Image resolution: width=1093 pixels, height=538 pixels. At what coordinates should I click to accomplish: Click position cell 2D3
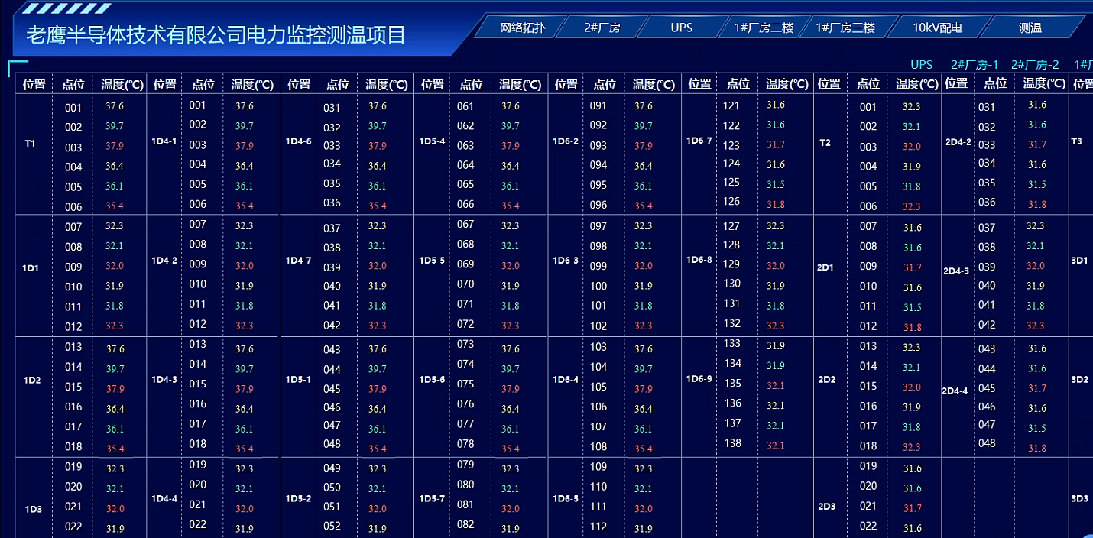tap(827, 506)
